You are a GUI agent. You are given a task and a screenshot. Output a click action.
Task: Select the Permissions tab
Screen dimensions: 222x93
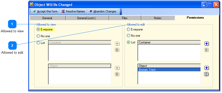coord(195,18)
